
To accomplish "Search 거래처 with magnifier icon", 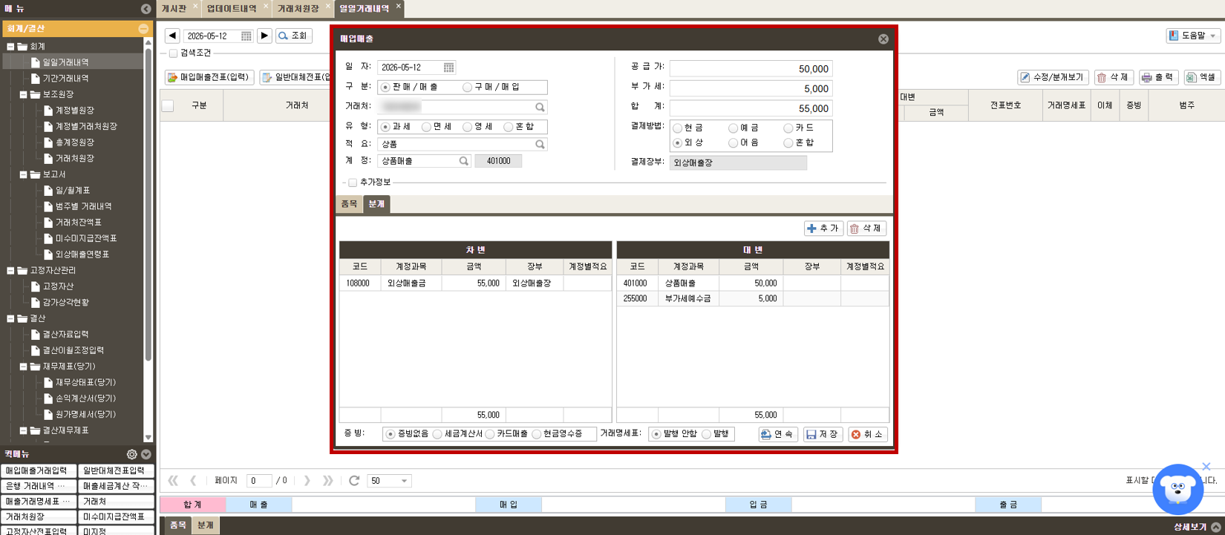I will (540, 107).
